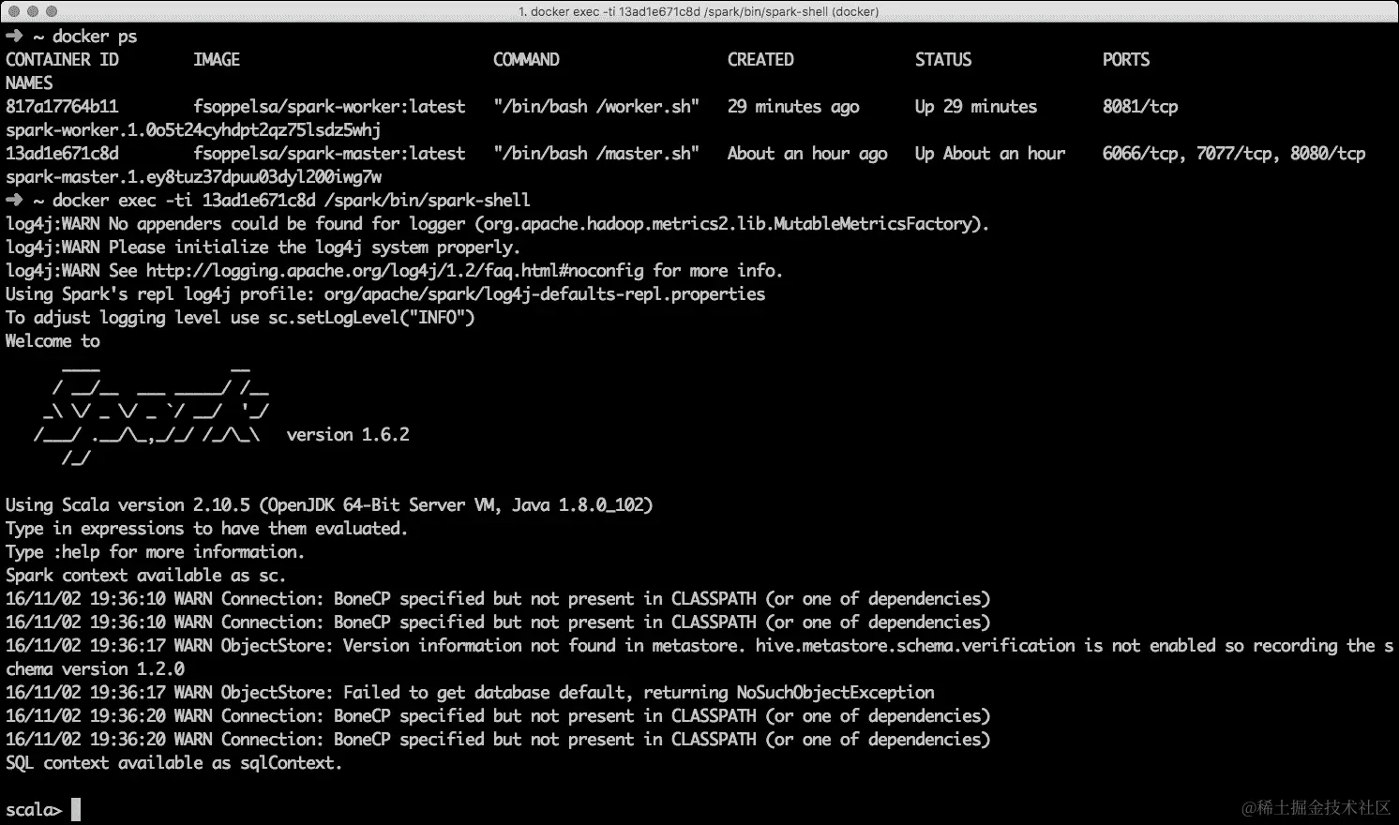Screen dimensions: 1399x825
Task: Click "Please initialize the log4j system properly" line
Action: point(263,247)
